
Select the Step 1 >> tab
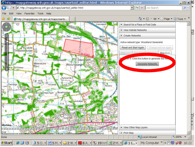point(125,53)
